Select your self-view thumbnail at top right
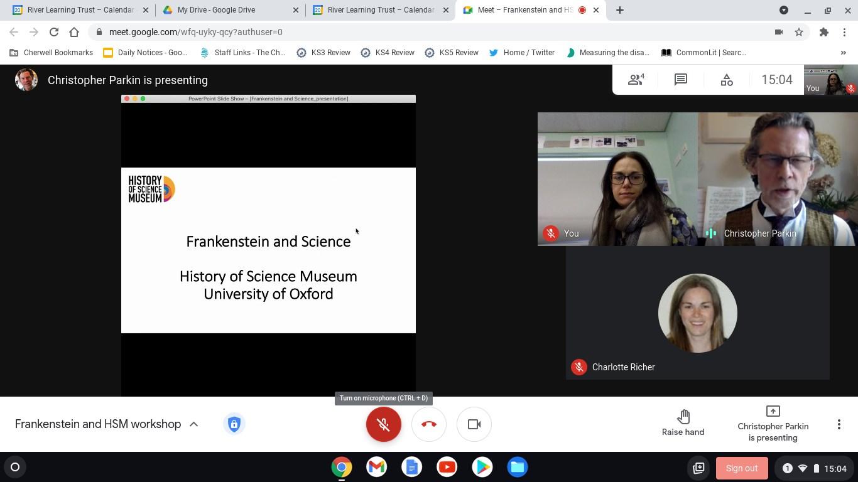The width and height of the screenshot is (858, 482). (x=831, y=80)
